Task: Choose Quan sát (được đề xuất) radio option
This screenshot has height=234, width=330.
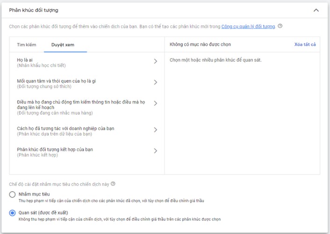Action: click(13, 213)
